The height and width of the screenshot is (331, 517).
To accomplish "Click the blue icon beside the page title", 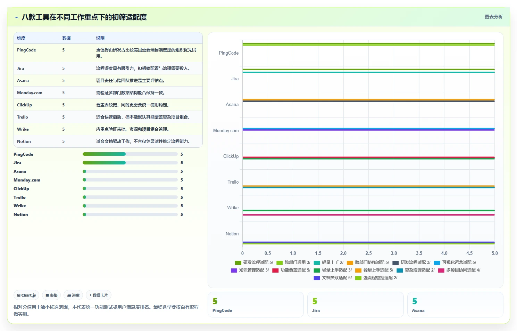I will tap(16, 17).
